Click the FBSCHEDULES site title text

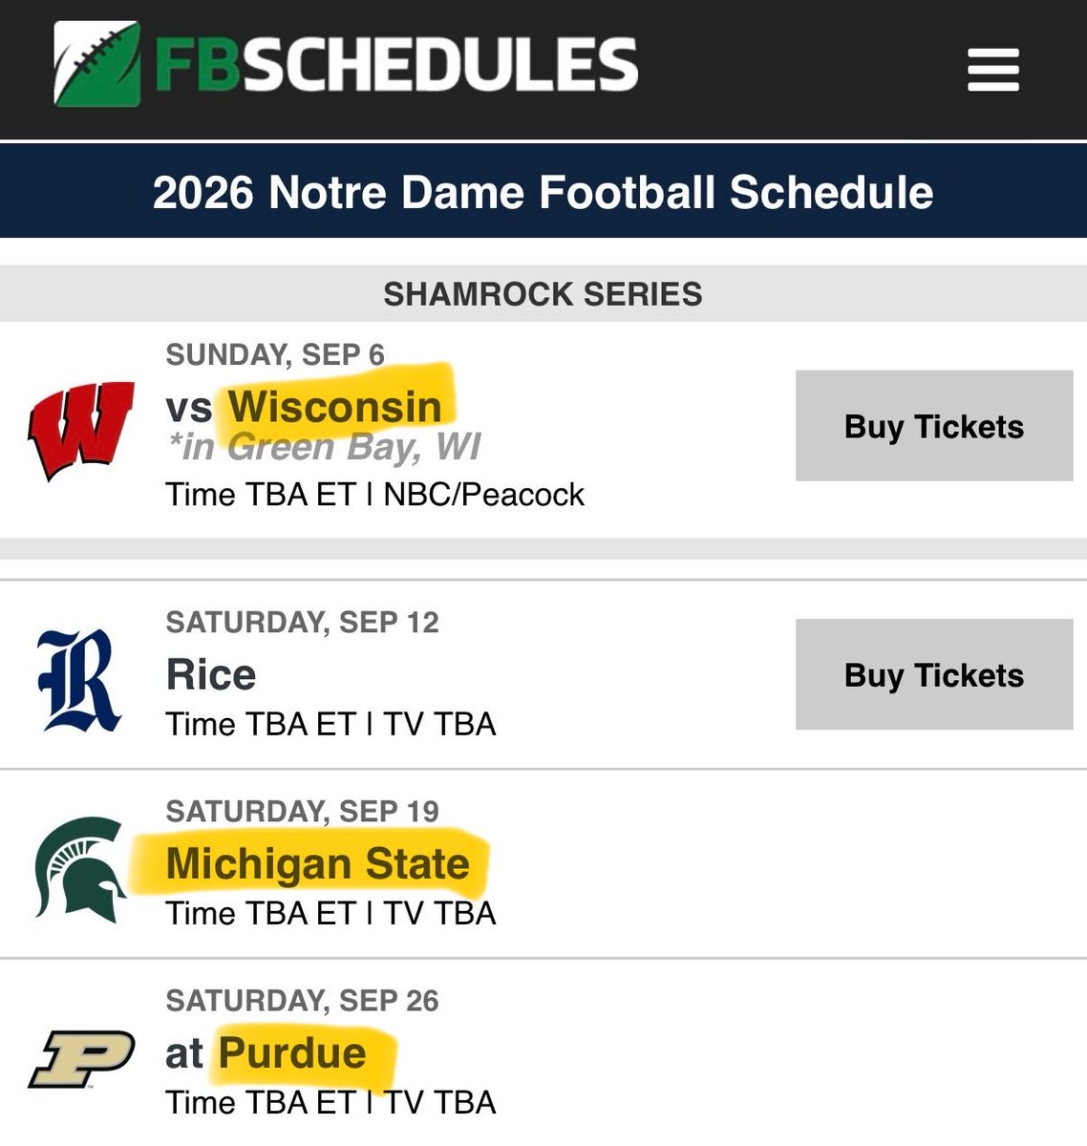coord(395,64)
